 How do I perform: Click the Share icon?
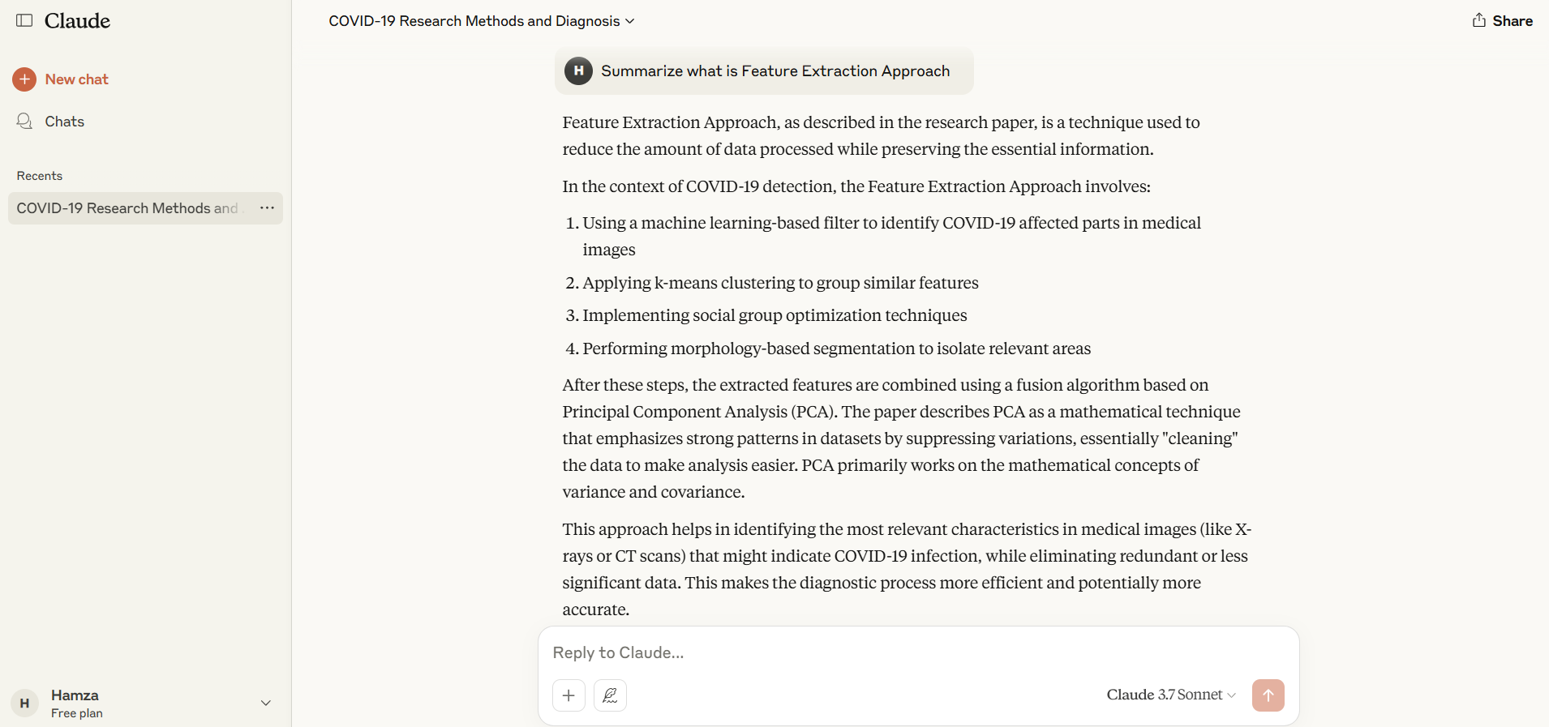(1478, 19)
